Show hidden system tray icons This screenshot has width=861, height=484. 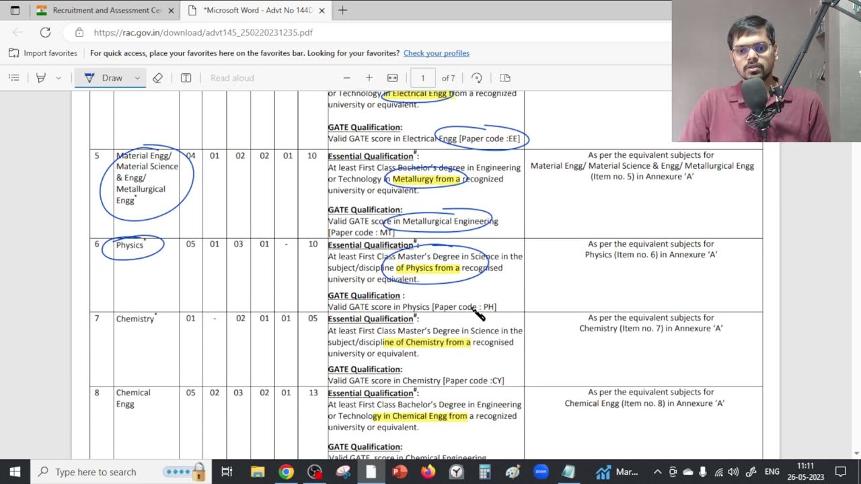coord(657,471)
